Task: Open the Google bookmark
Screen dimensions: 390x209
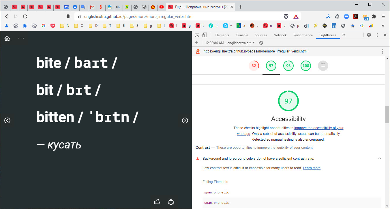Action: 44,26
